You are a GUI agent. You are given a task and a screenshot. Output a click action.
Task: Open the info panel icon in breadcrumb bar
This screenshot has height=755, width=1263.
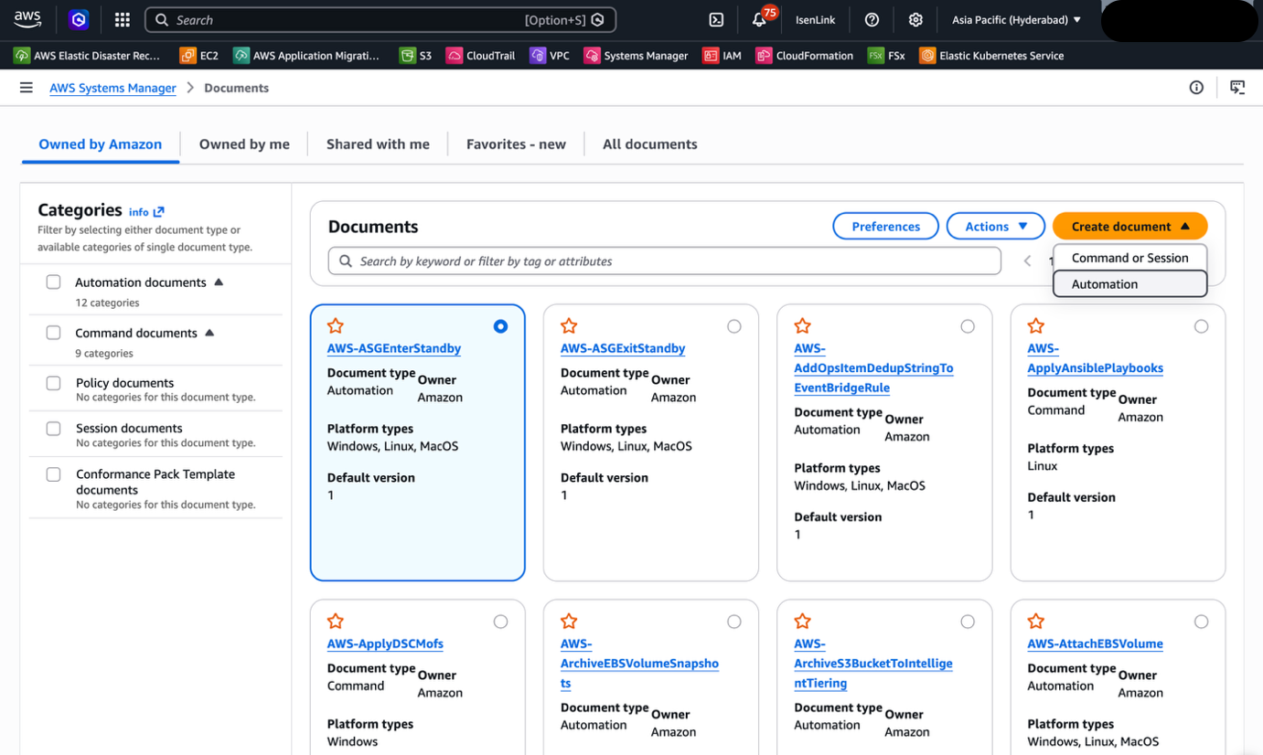(x=1196, y=88)
